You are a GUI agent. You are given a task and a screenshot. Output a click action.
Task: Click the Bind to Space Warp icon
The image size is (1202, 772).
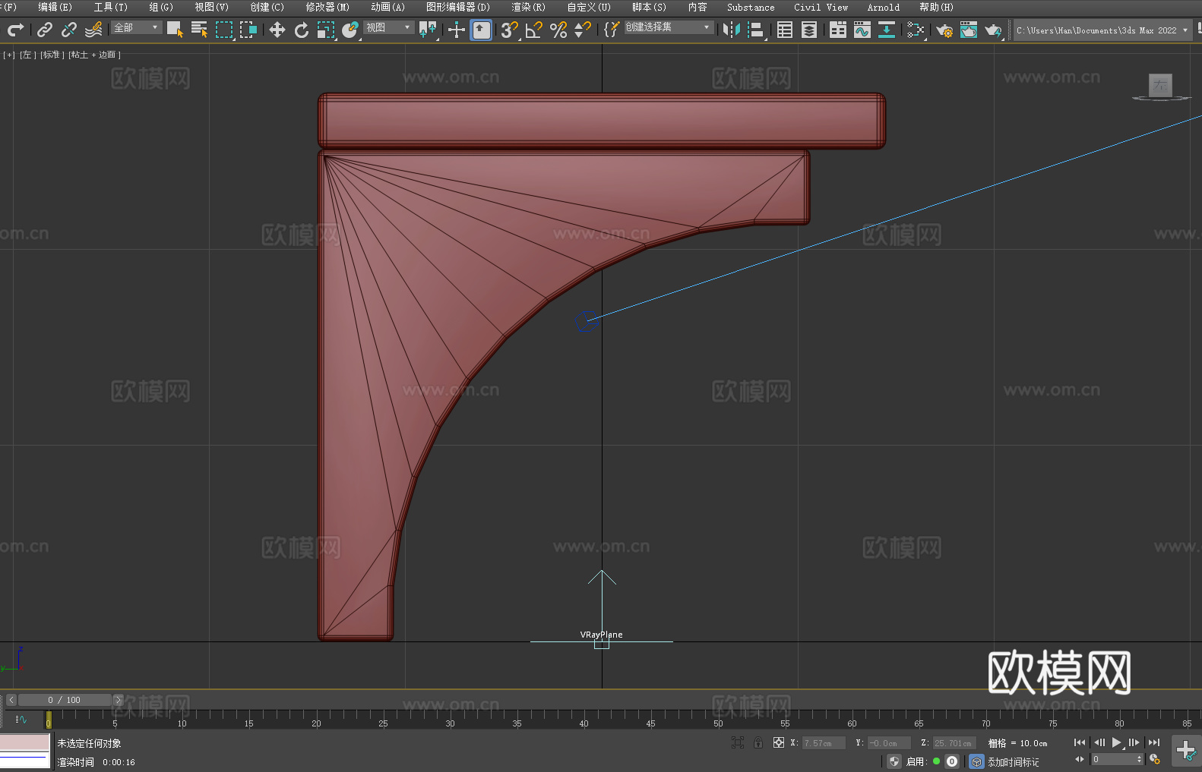tap(93, 30)
